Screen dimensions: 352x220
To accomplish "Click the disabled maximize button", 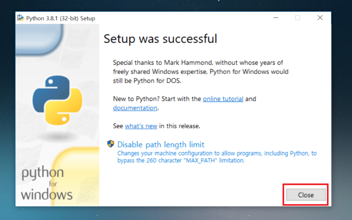I will point(297,18).
